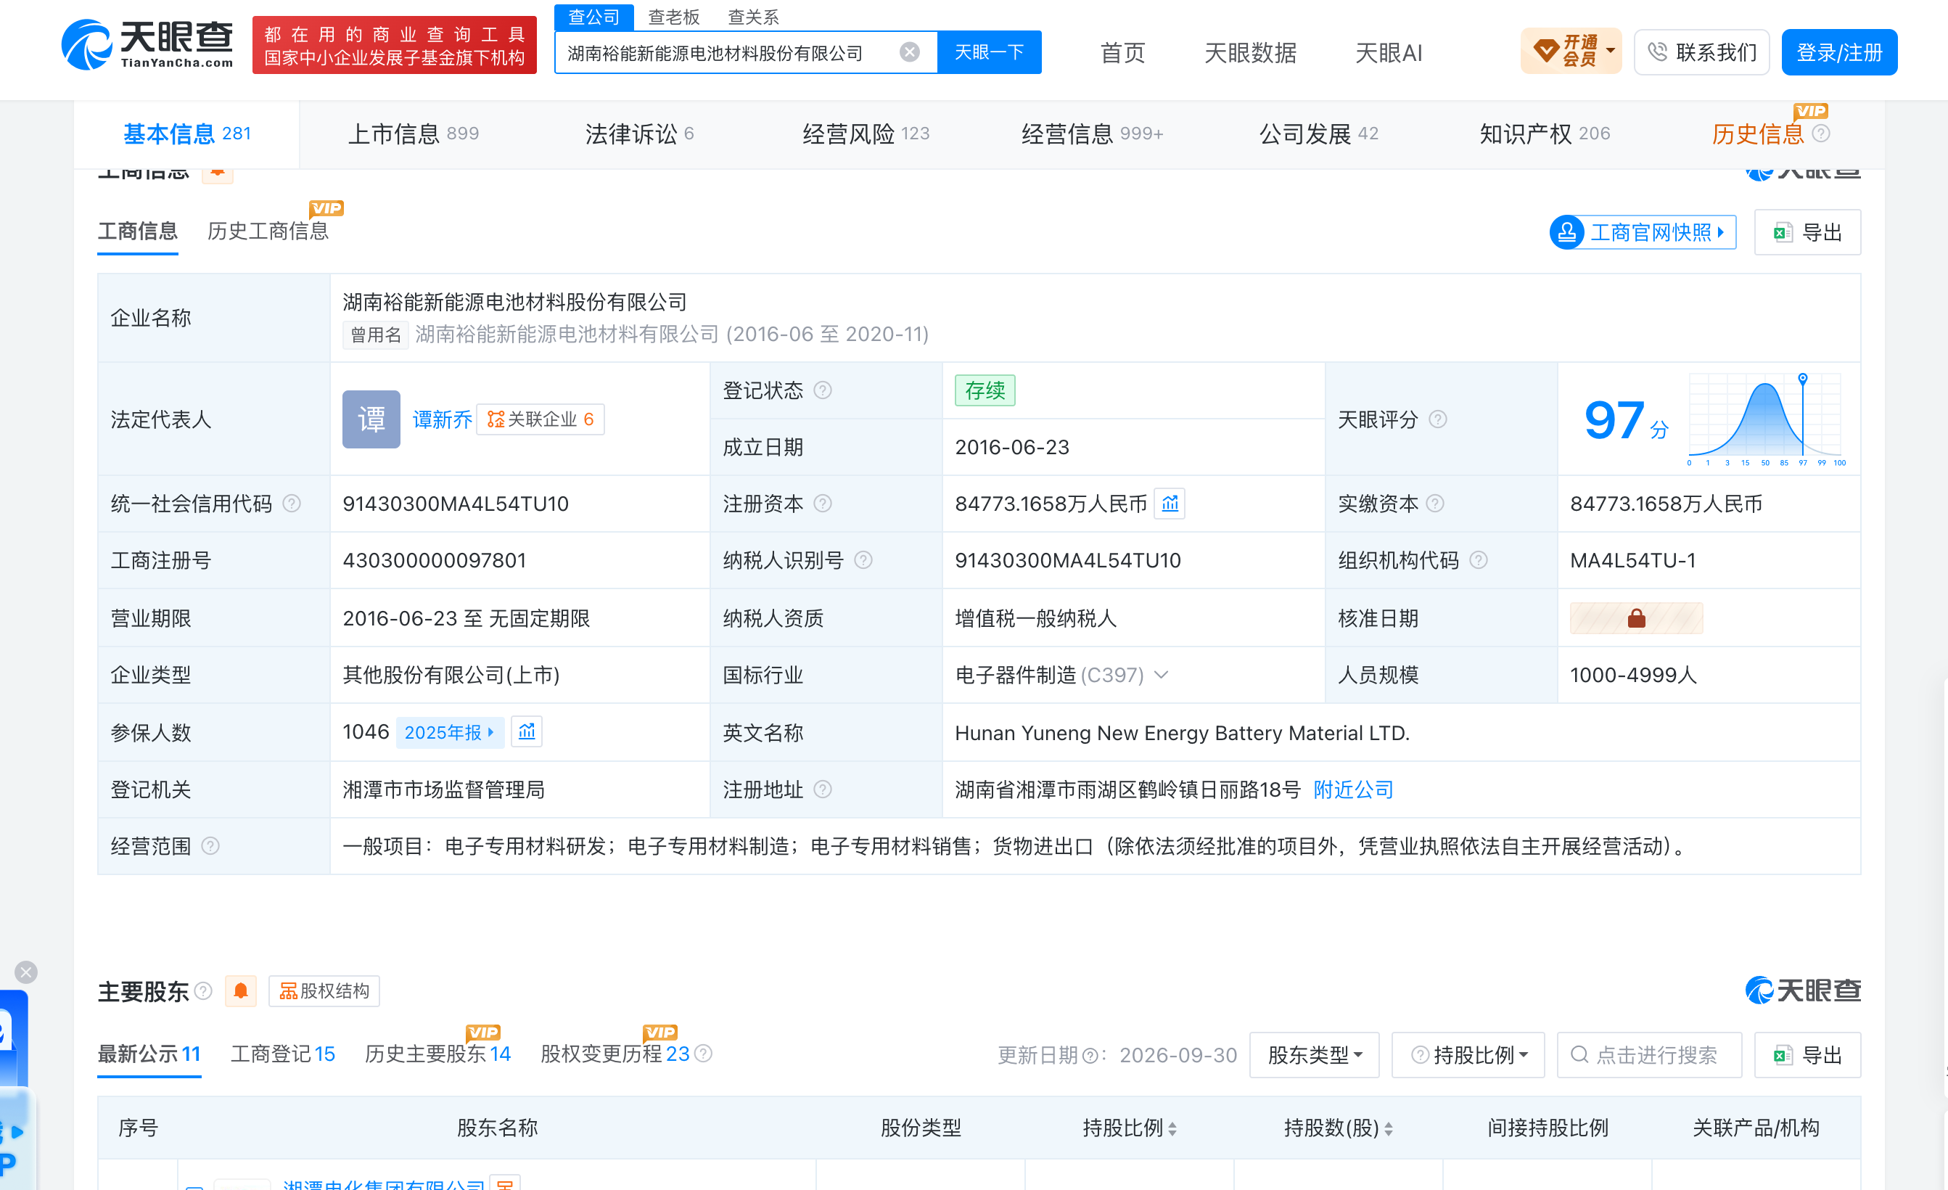Export the 工商信息 table

click(x=1807, y=231)
